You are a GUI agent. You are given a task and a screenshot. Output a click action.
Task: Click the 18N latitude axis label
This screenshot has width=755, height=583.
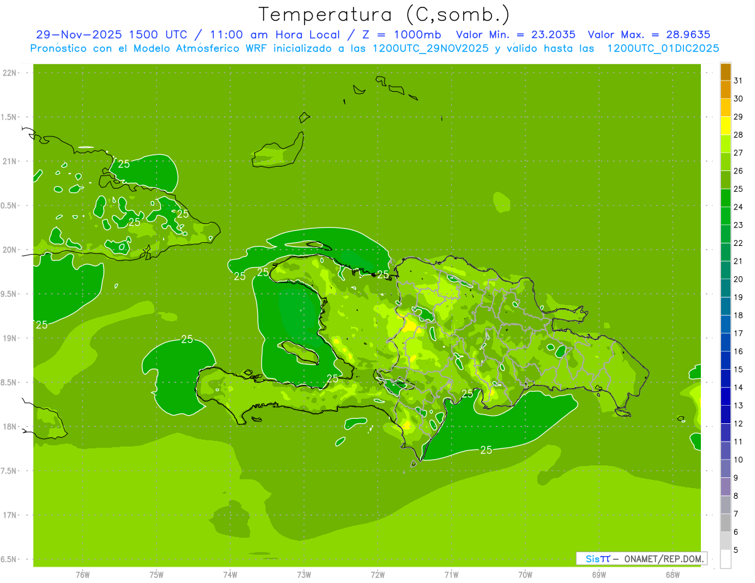11,426
